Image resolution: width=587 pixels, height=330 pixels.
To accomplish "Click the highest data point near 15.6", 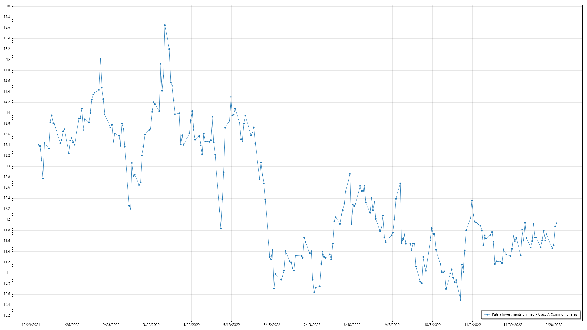I will pyautogui.click(x=165, y=25).
